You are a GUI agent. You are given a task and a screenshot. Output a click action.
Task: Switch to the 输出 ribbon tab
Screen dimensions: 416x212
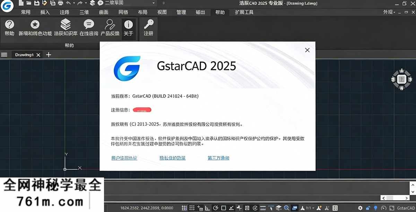coord(200,12)
